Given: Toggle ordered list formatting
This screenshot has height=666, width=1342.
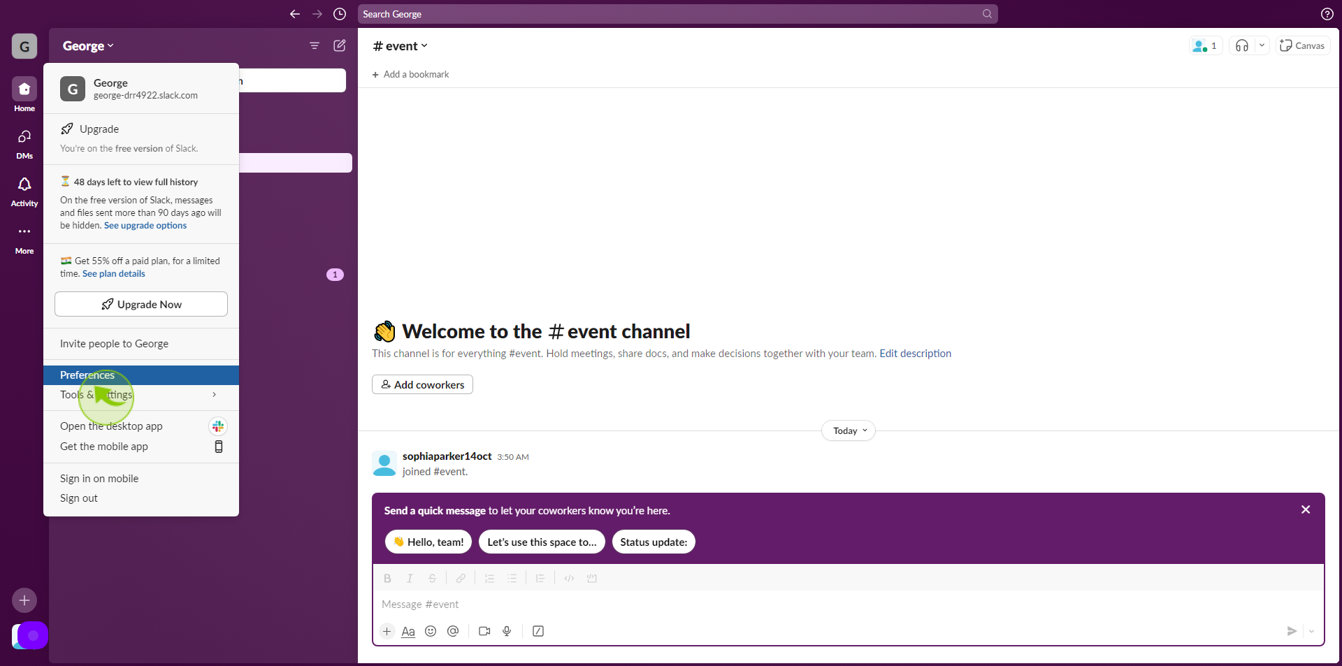Looking at the screenshot, I should [489, 579].
